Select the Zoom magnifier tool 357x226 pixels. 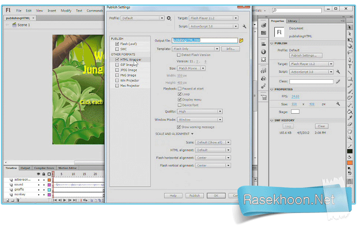pos(350,138)
